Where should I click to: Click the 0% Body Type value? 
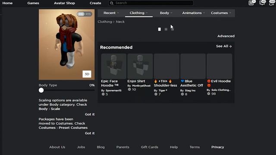click(92, 85)
